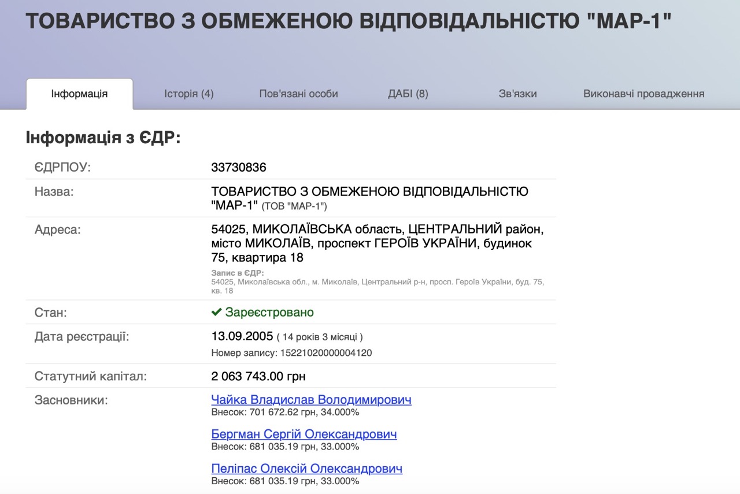Go to the ДАБІ (8) tab
The width and height of the screenshot is (740, 494).
408,94
